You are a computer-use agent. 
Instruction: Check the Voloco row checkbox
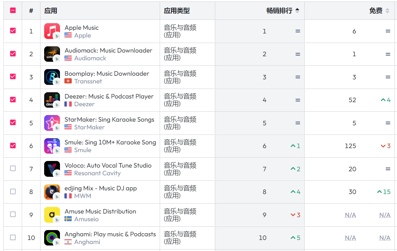click(x=13, y=168)
